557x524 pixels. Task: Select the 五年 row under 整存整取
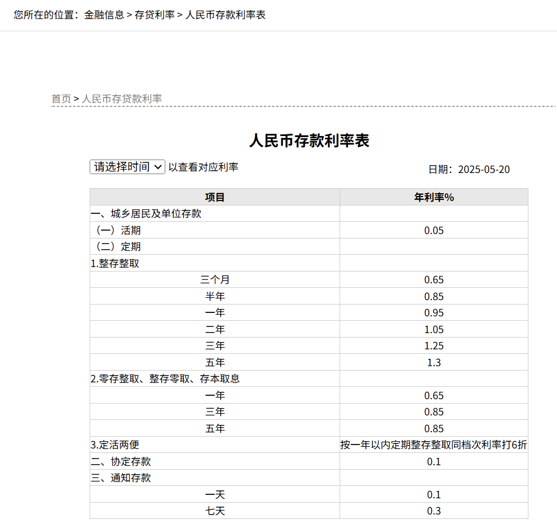215,362
